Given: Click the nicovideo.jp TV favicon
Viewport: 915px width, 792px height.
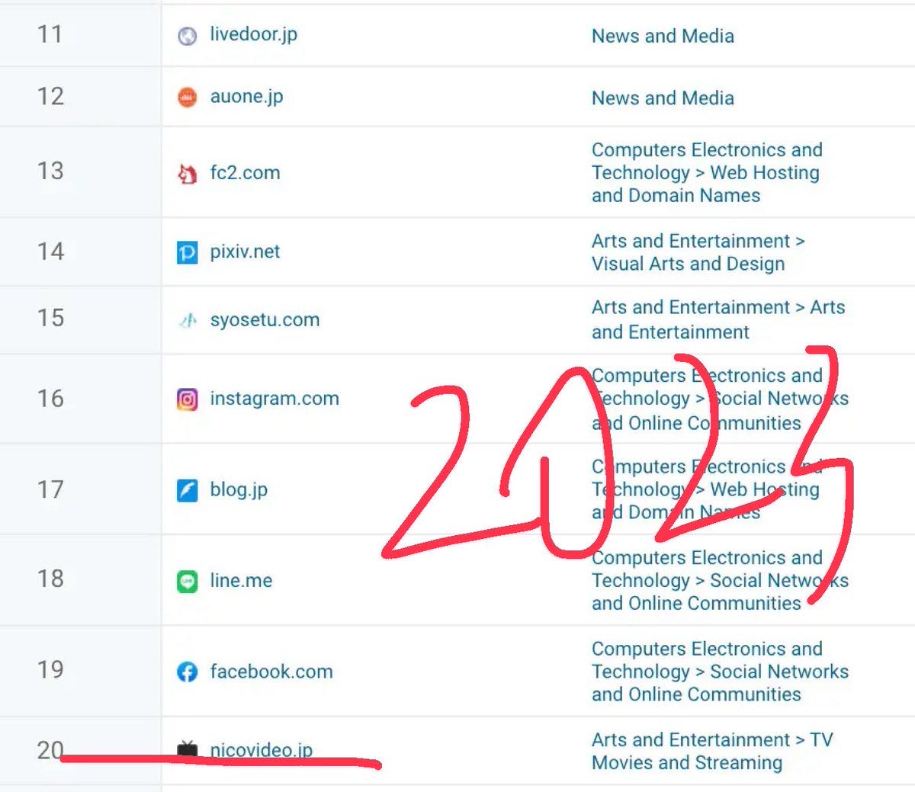Looking at the screenshot, I should pos(187,749).
